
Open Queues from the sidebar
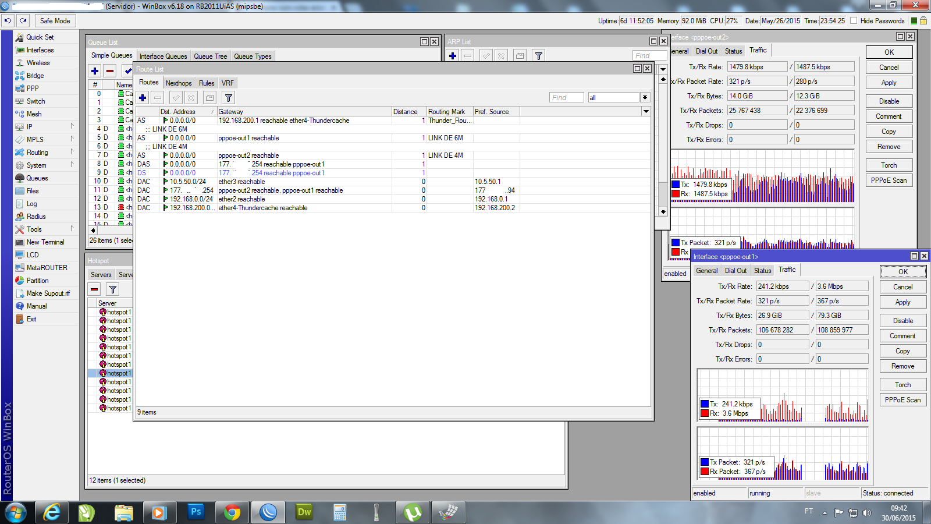(37, 178)
